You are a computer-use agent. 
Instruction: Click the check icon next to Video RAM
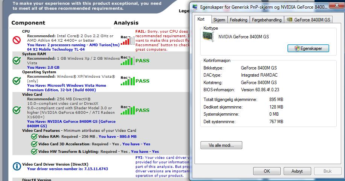[x=34, y=136]
